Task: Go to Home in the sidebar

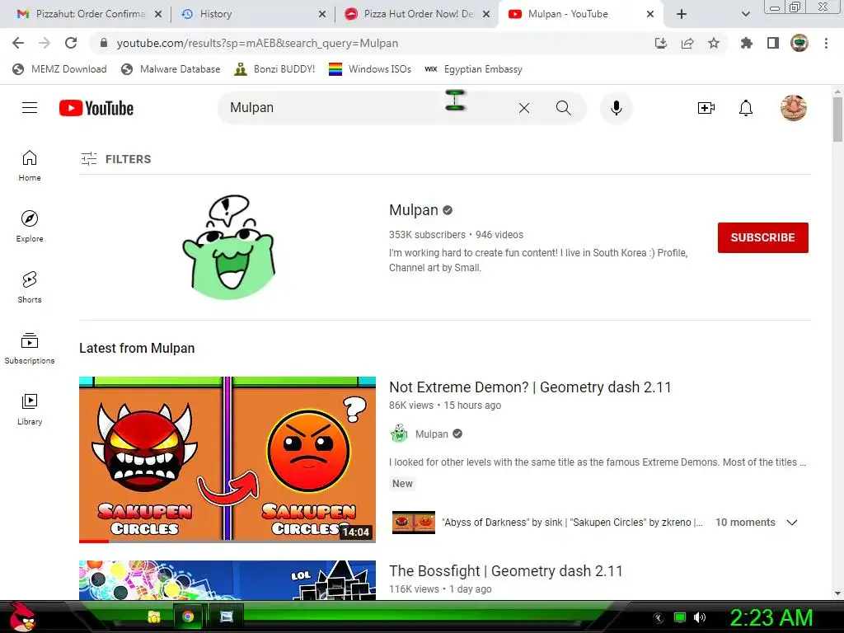Action: click(30, 165)
